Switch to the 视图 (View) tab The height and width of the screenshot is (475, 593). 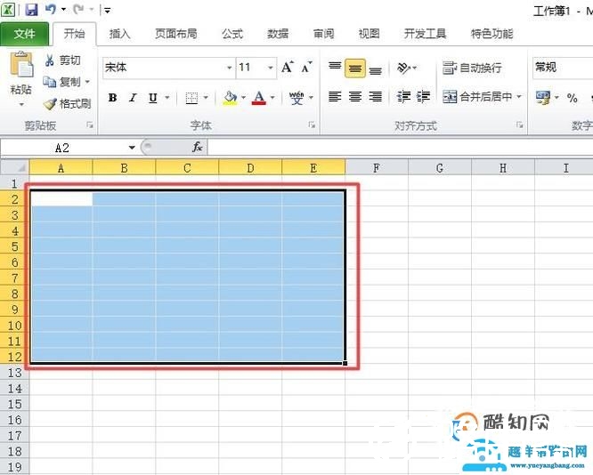tap(370, 34)
